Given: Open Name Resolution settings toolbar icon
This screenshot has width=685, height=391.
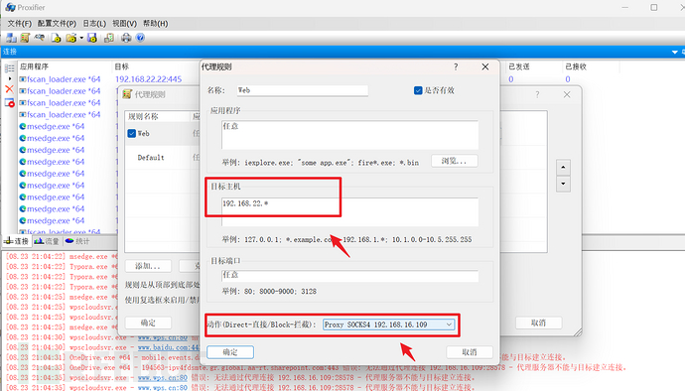Looking at the screenshot, I should tap(40, 38).
